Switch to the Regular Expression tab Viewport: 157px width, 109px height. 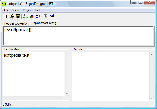pyautogui.click(x=16, y=23)
